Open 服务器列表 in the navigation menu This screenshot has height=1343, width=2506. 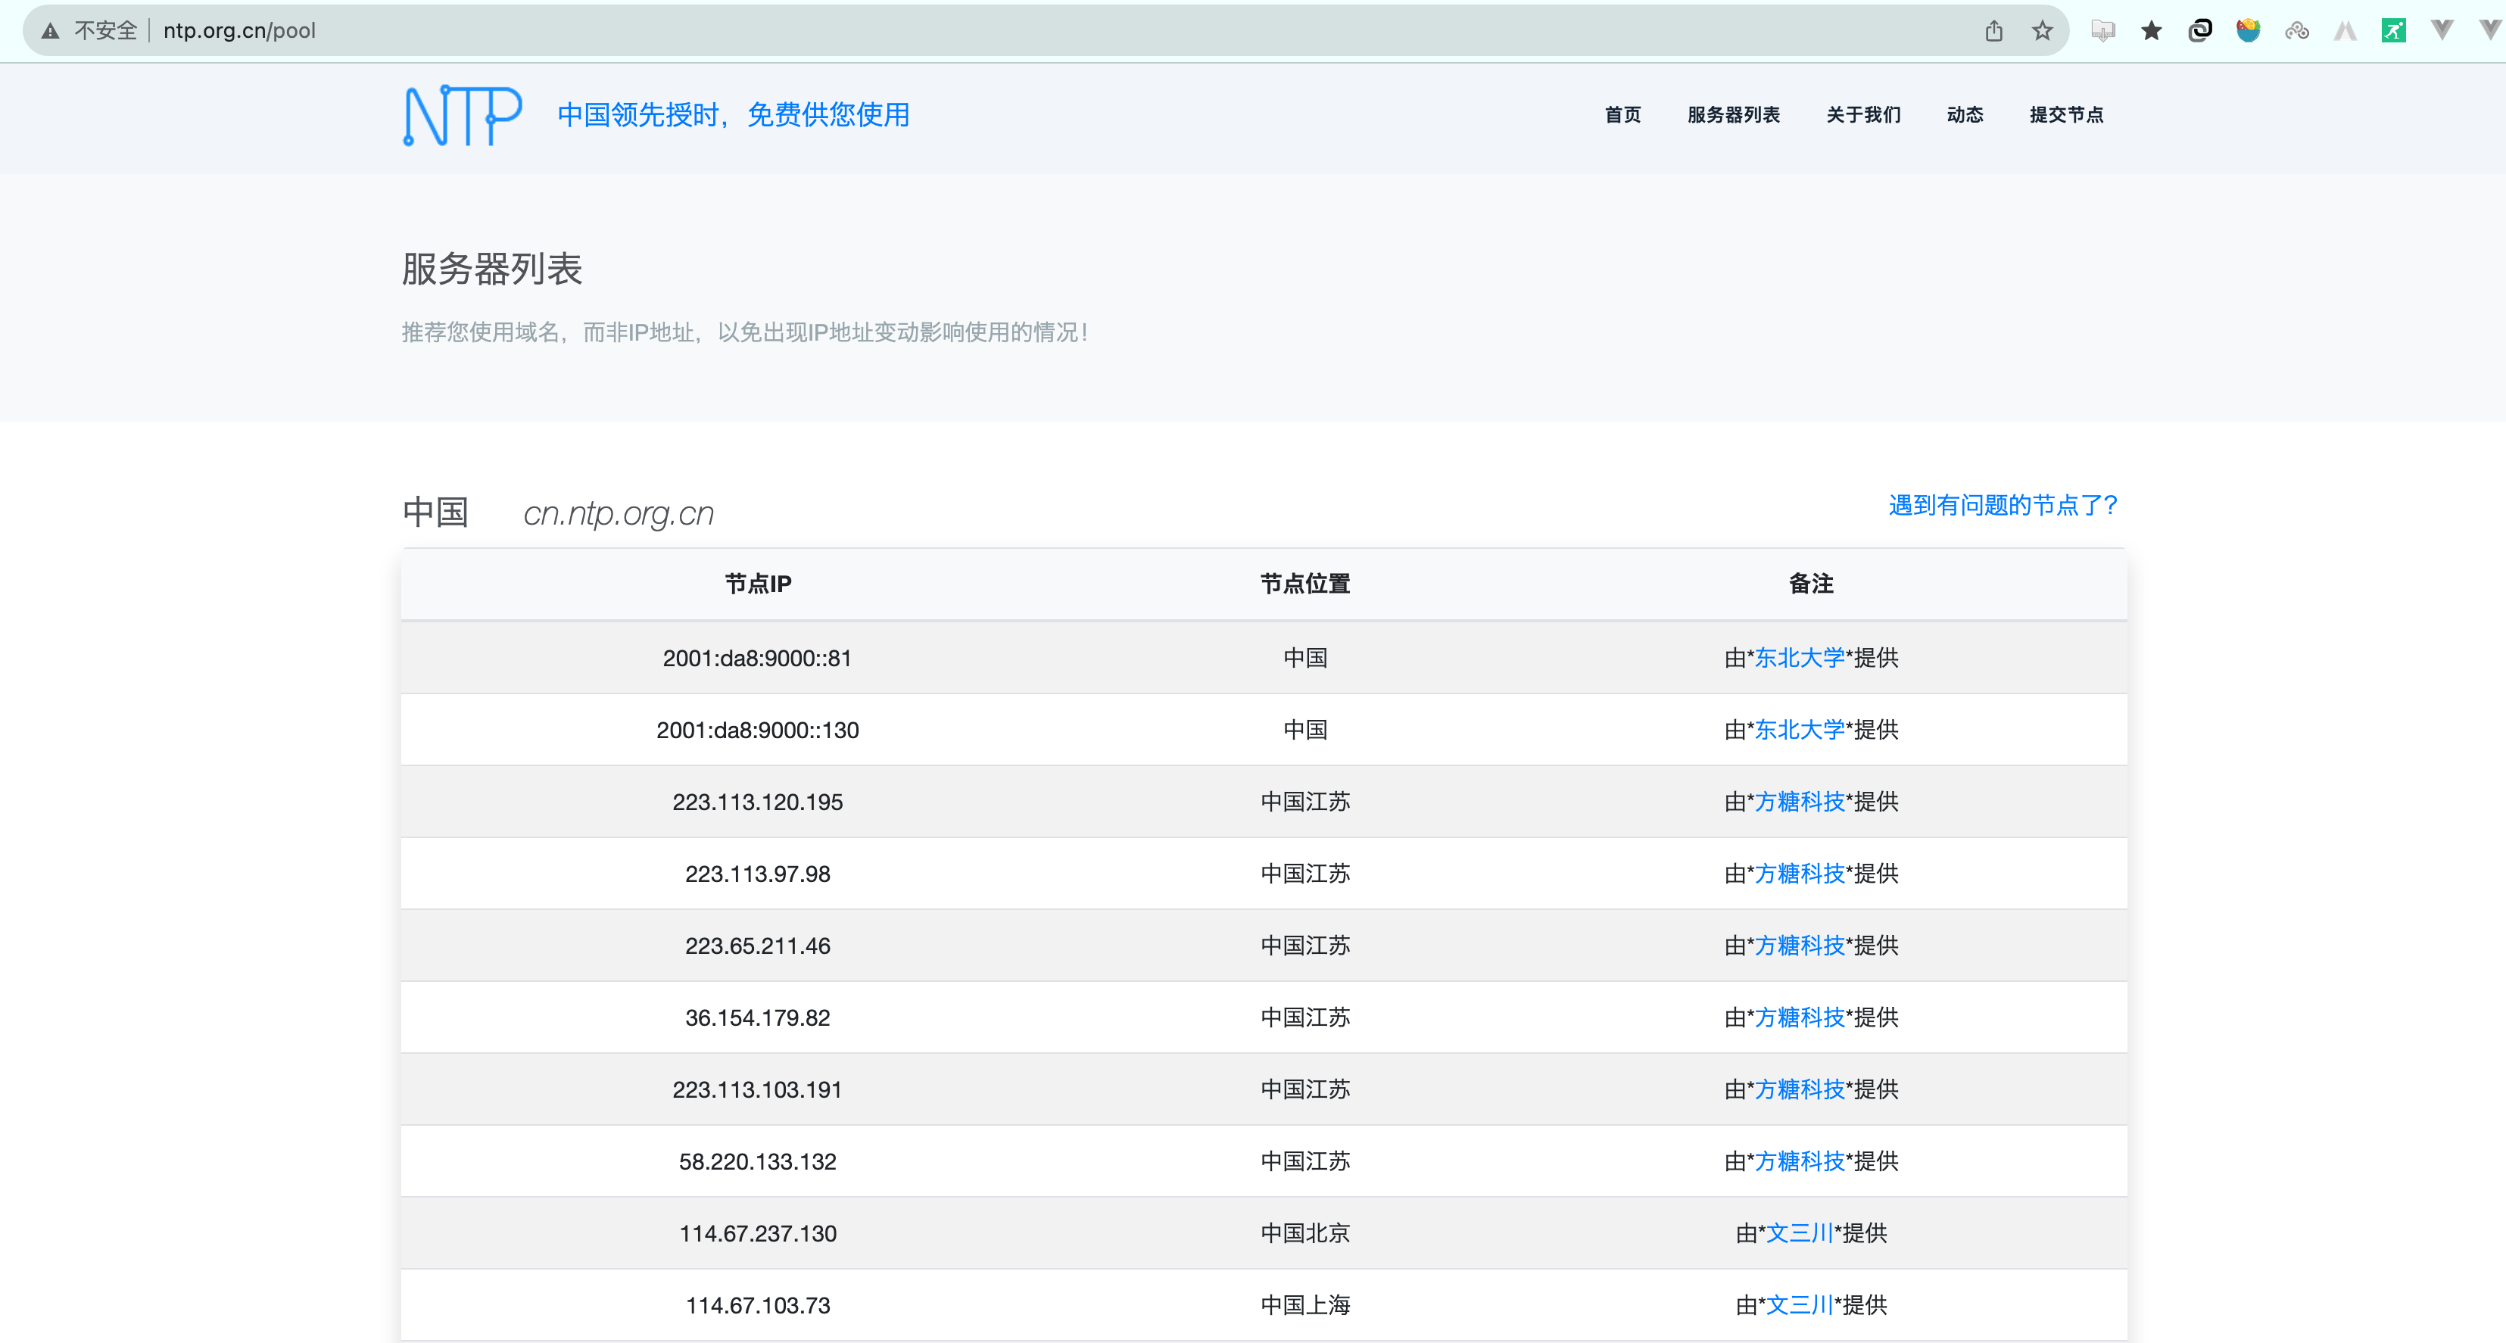[x=1732, y=115]
